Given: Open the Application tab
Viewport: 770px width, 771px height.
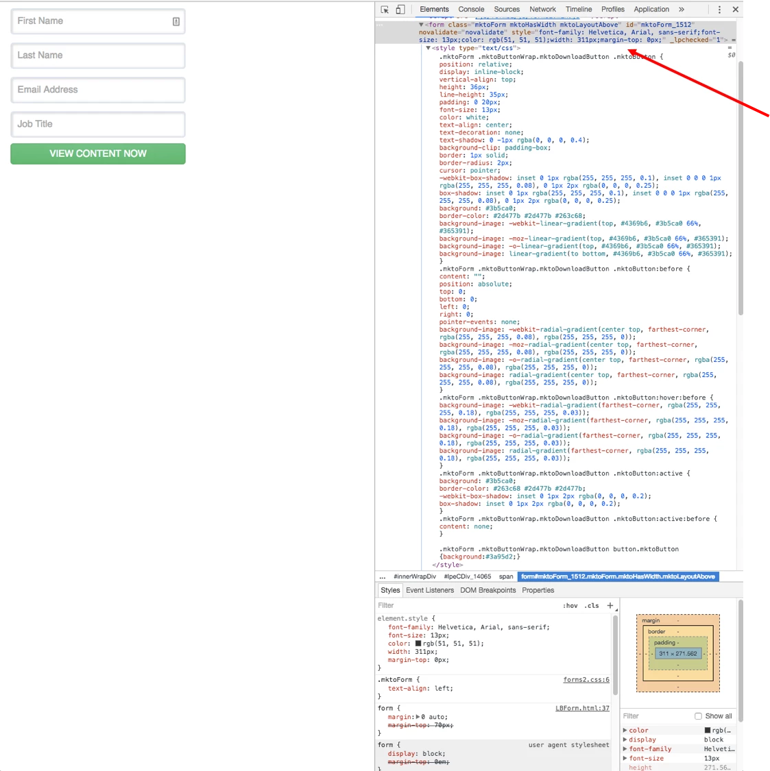Looking at the screenshot, I should point(651,10).
